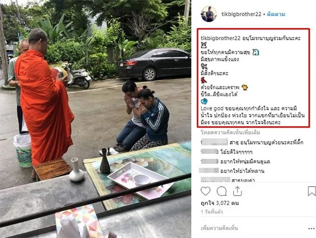This screenshot has width=316, height=238.
Task: Load more comments via โหลดความคิดเห็นเพิ่มเติม
Action: click(230, 132)
